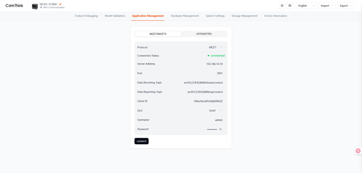Viewport: 362px width, 173px height.
Task: Go to the Feature Debugging tab
Action: tap(86, 16)
